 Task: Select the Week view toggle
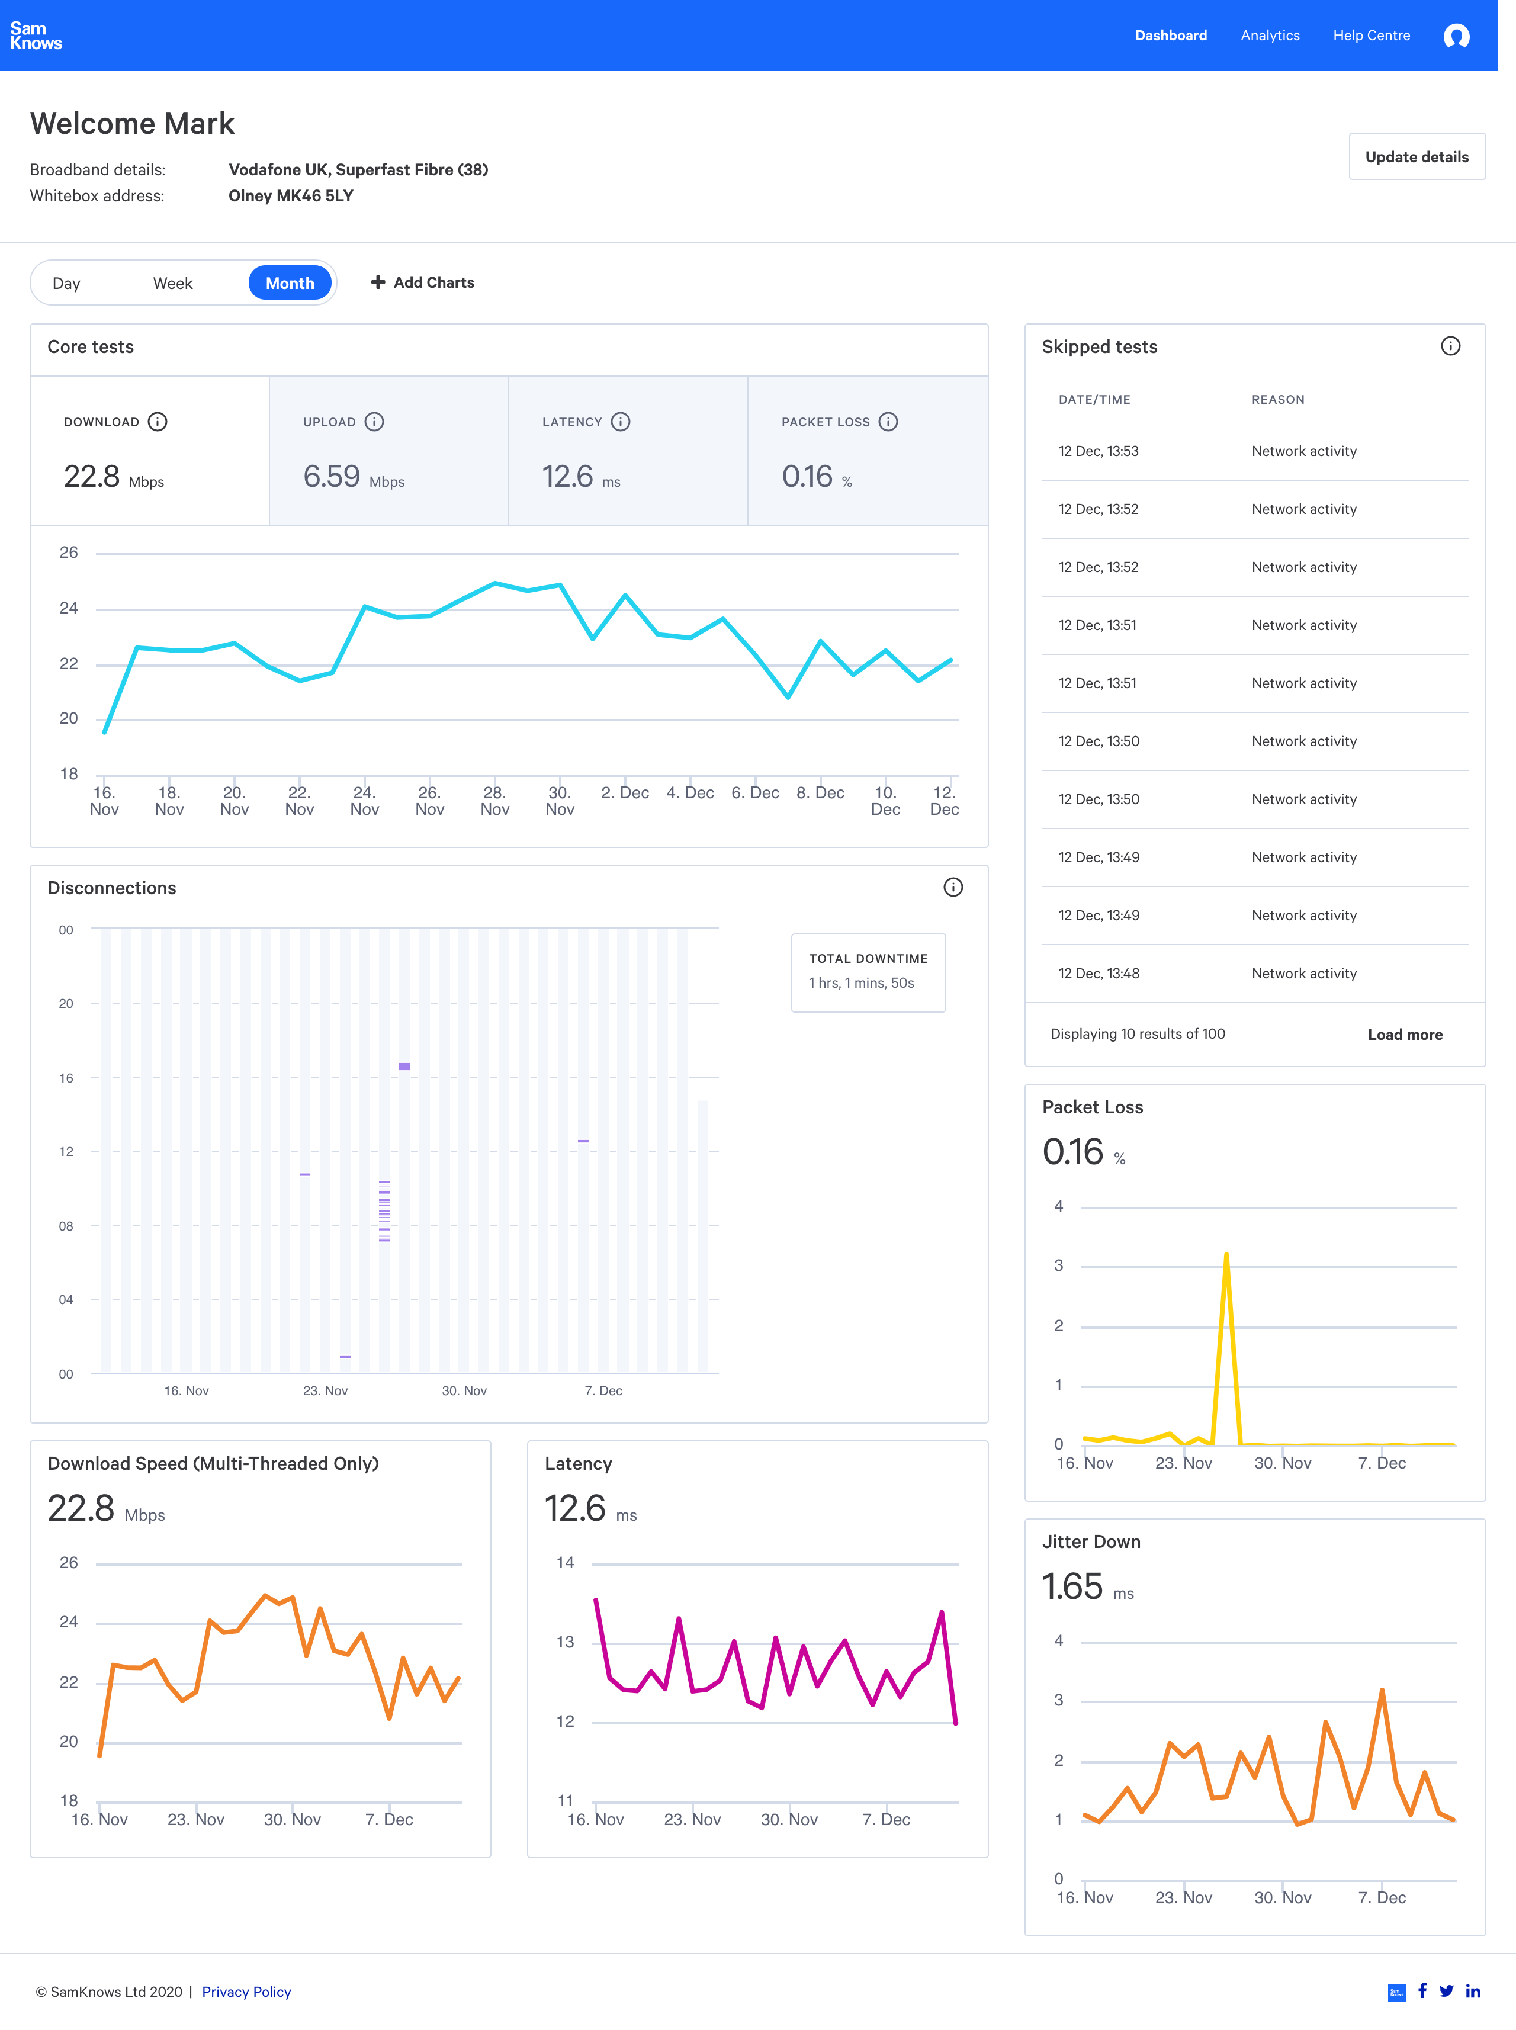172,282
